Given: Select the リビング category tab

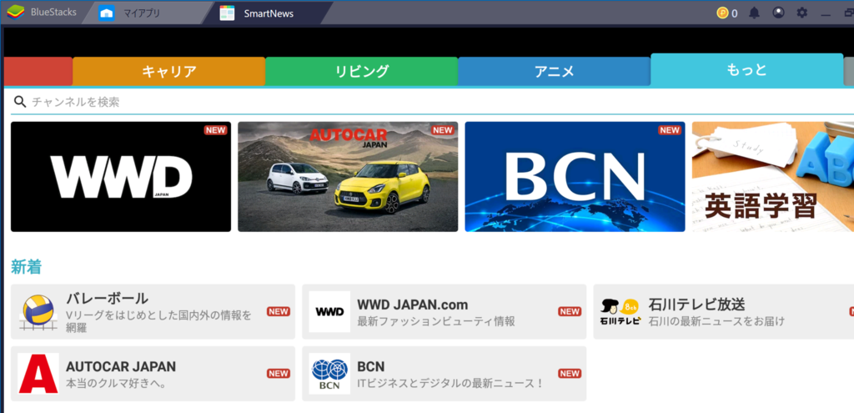Looking at the screenshot, I should (362, 72).
